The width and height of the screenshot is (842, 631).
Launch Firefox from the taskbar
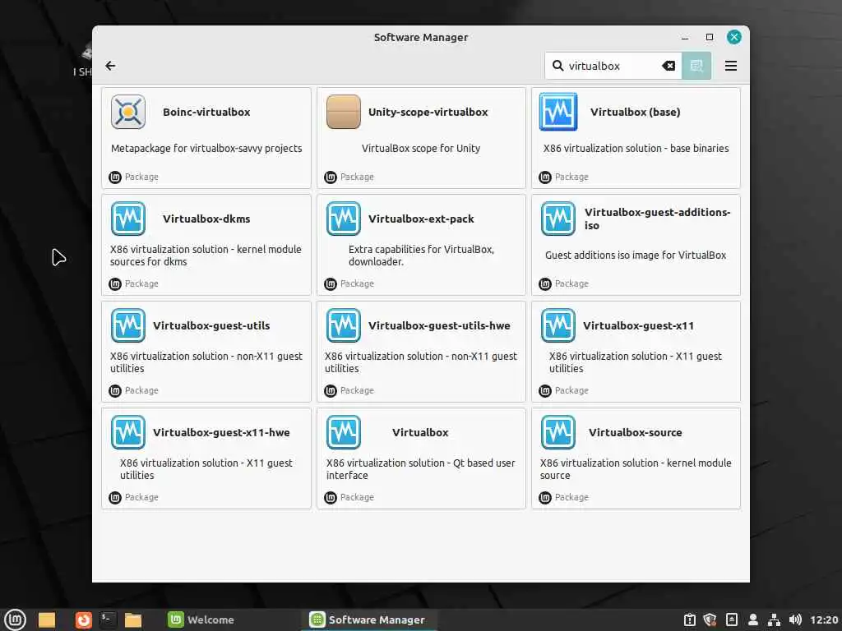pyautogui.click(x=83, y=620)
